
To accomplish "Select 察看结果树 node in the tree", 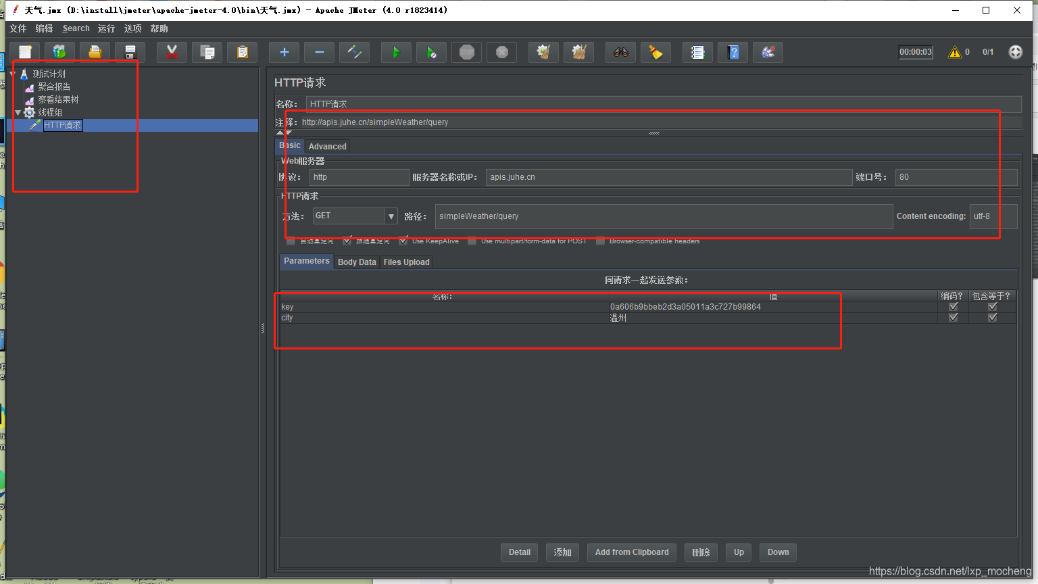I will point(58,99).
